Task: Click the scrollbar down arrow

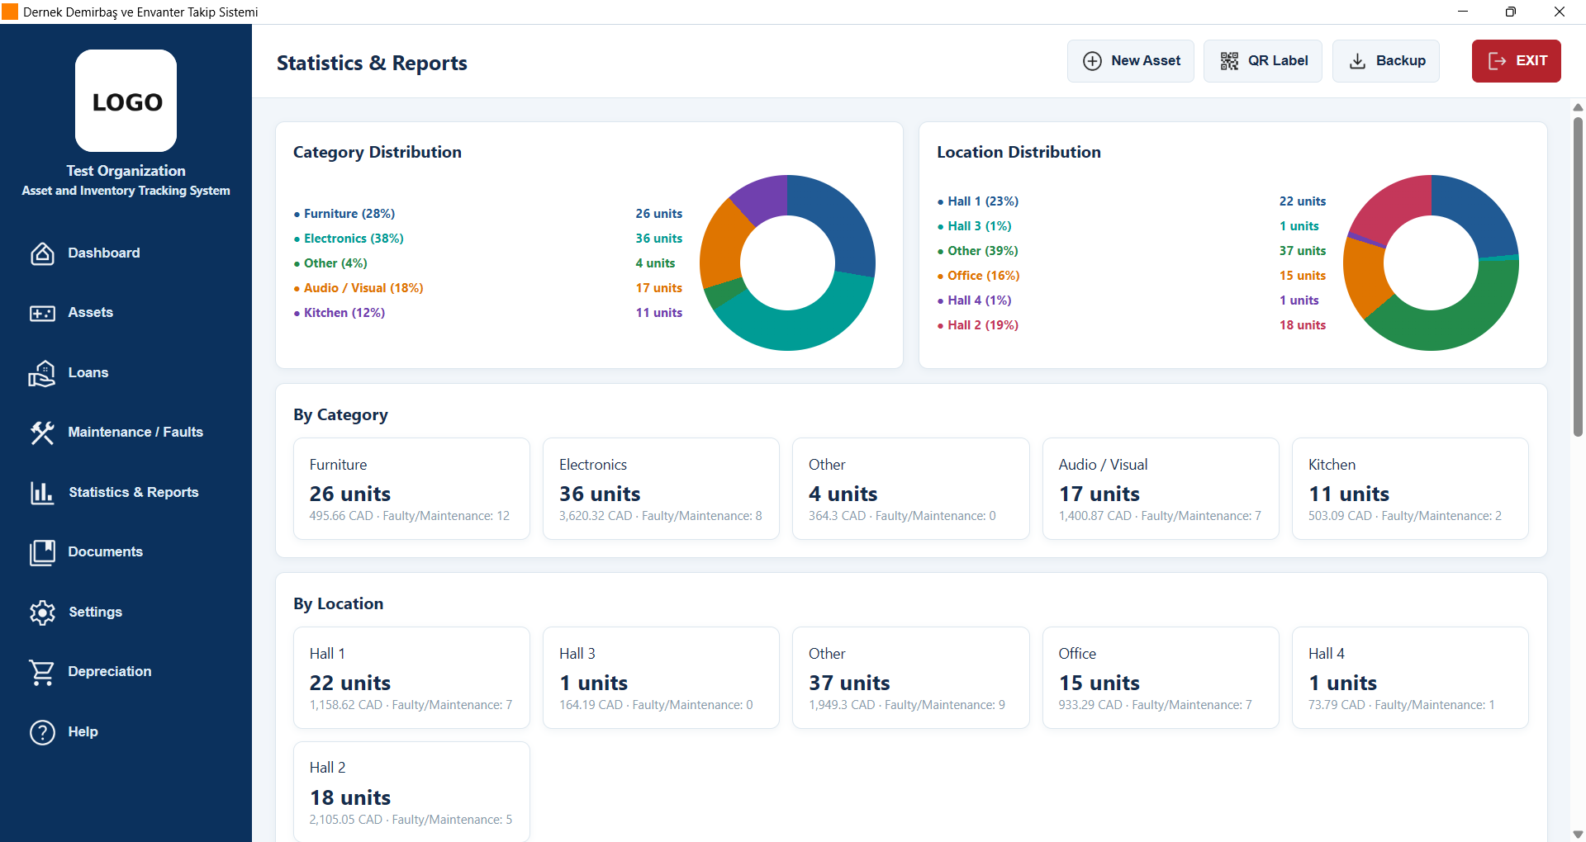Action: (x=1578, y=835)
